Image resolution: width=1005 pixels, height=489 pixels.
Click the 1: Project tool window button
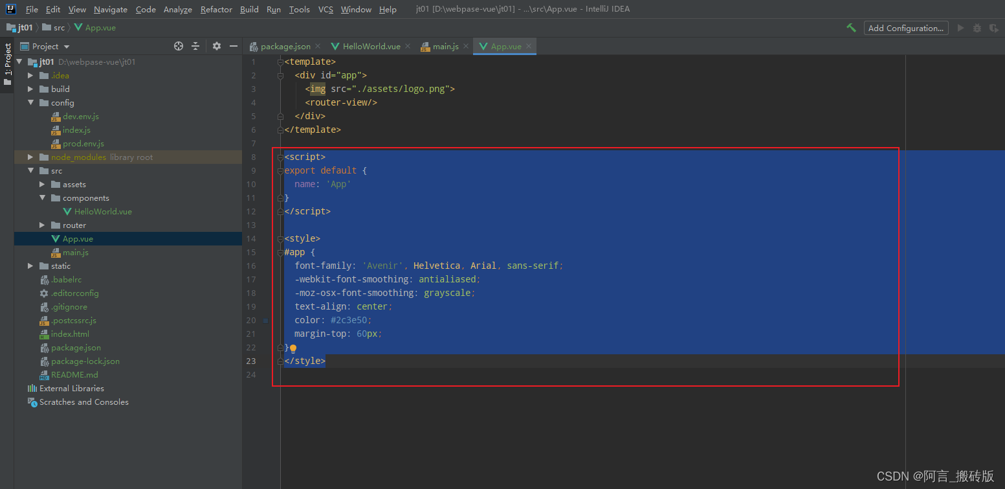coord(7,65)
